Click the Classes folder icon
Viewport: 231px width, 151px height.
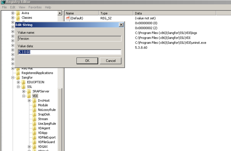(x=18, y=18)
